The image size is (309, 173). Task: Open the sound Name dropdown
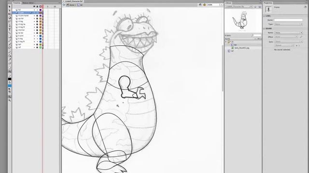(x=288, y=33)
